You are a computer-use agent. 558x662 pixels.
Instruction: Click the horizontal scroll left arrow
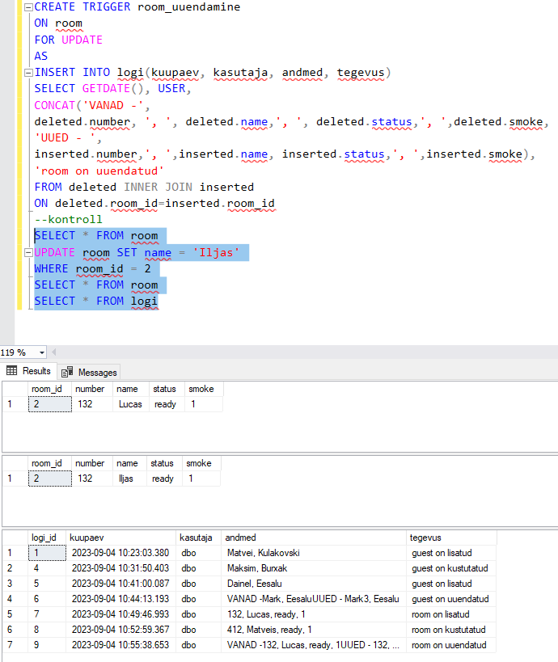pos(53,352)
